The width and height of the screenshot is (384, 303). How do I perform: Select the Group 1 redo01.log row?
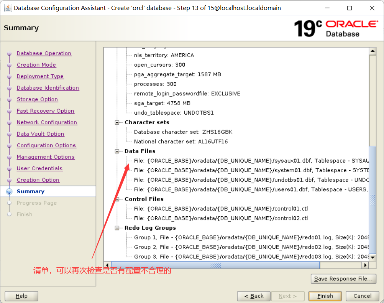tap(251, 237)
